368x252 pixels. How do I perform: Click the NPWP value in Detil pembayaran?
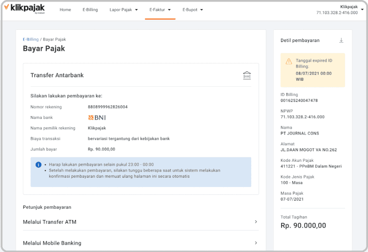point(302,117)
